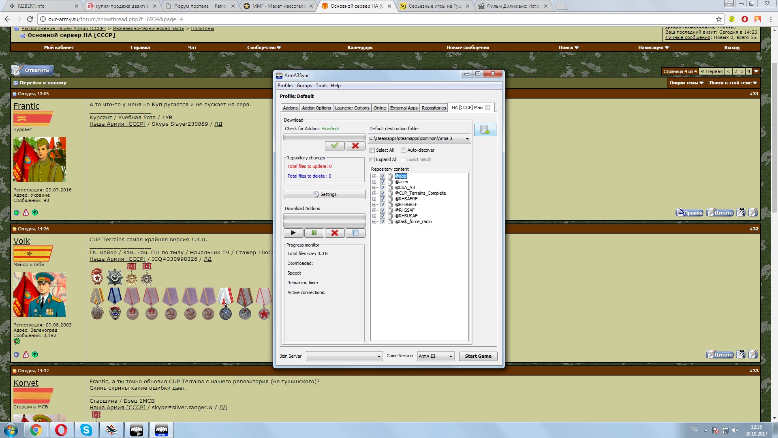The height and width of the screenshot is (438, 778).
Task: Go to forum page 2
Action: [735, 71]
